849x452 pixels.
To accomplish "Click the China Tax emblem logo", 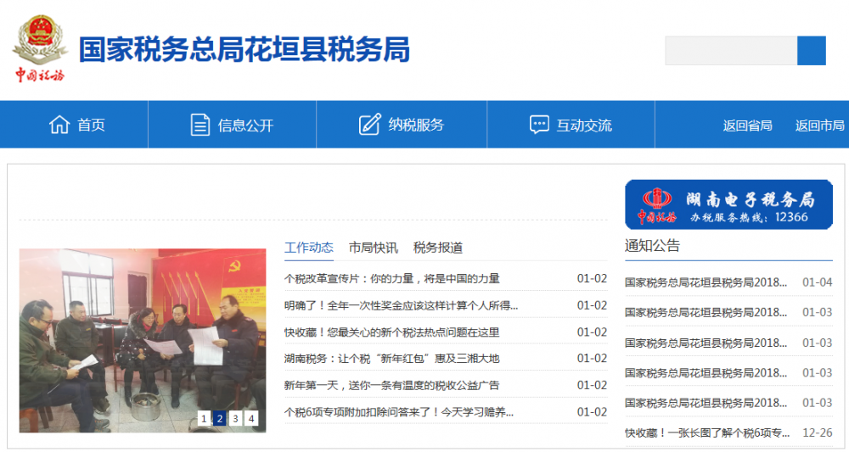I will tap(39, 48).
